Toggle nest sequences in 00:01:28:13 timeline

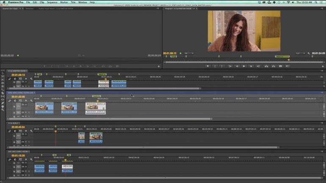(10, 79)
